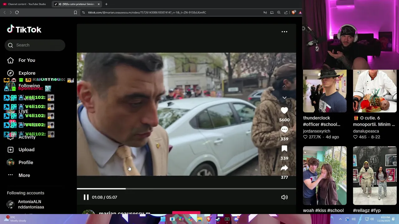Open Discord from the taskbar
This screenshot has height=224, width=399.
[236, 219]
